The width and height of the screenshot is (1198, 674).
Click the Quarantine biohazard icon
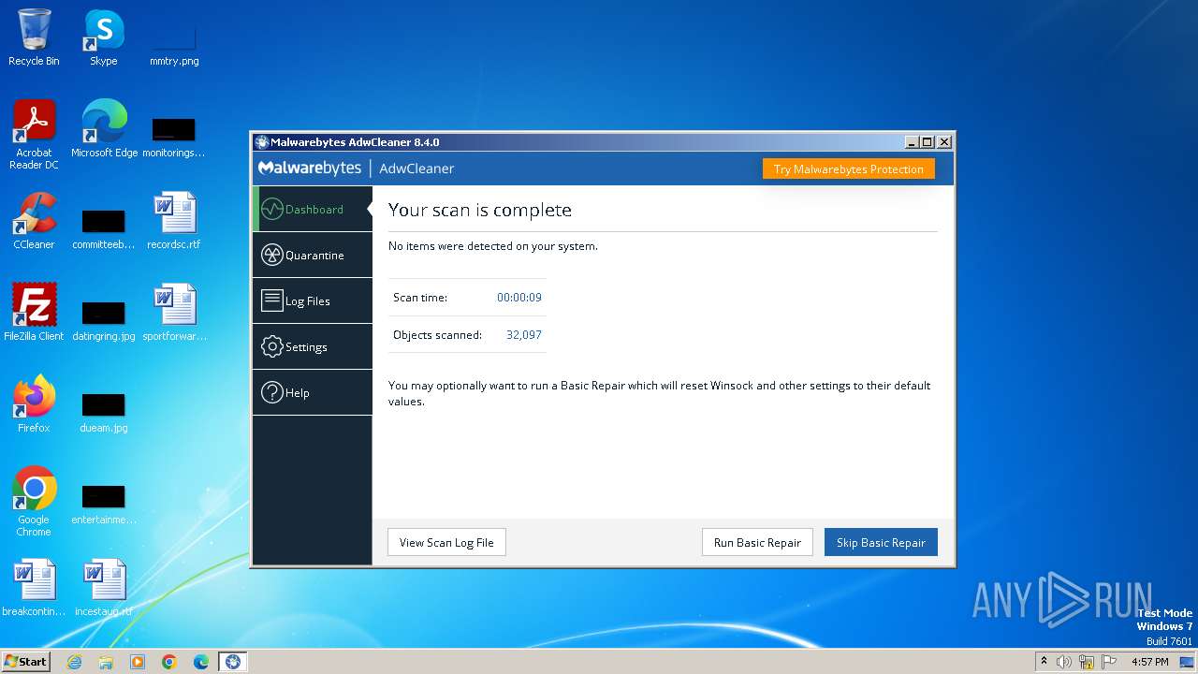[x=271, y=255]
